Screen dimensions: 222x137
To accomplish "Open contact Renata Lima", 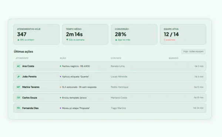I will tap(118, 66).
